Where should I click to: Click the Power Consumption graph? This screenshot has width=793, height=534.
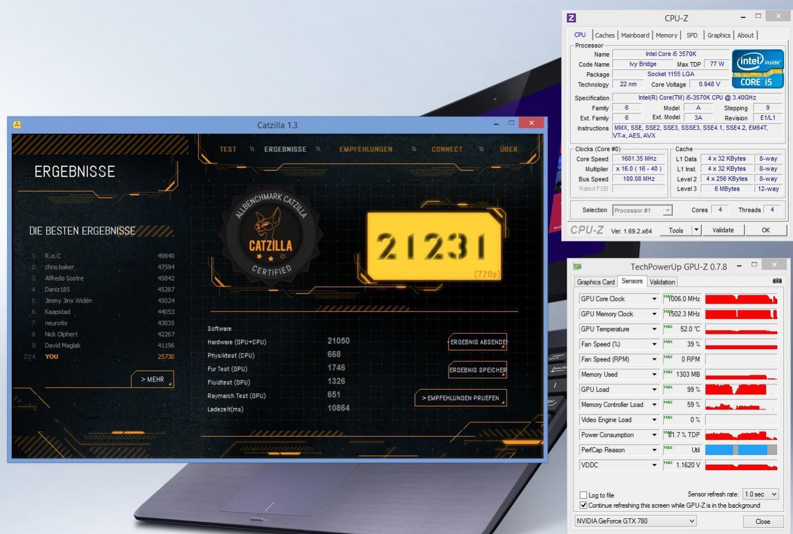[741, 435]
